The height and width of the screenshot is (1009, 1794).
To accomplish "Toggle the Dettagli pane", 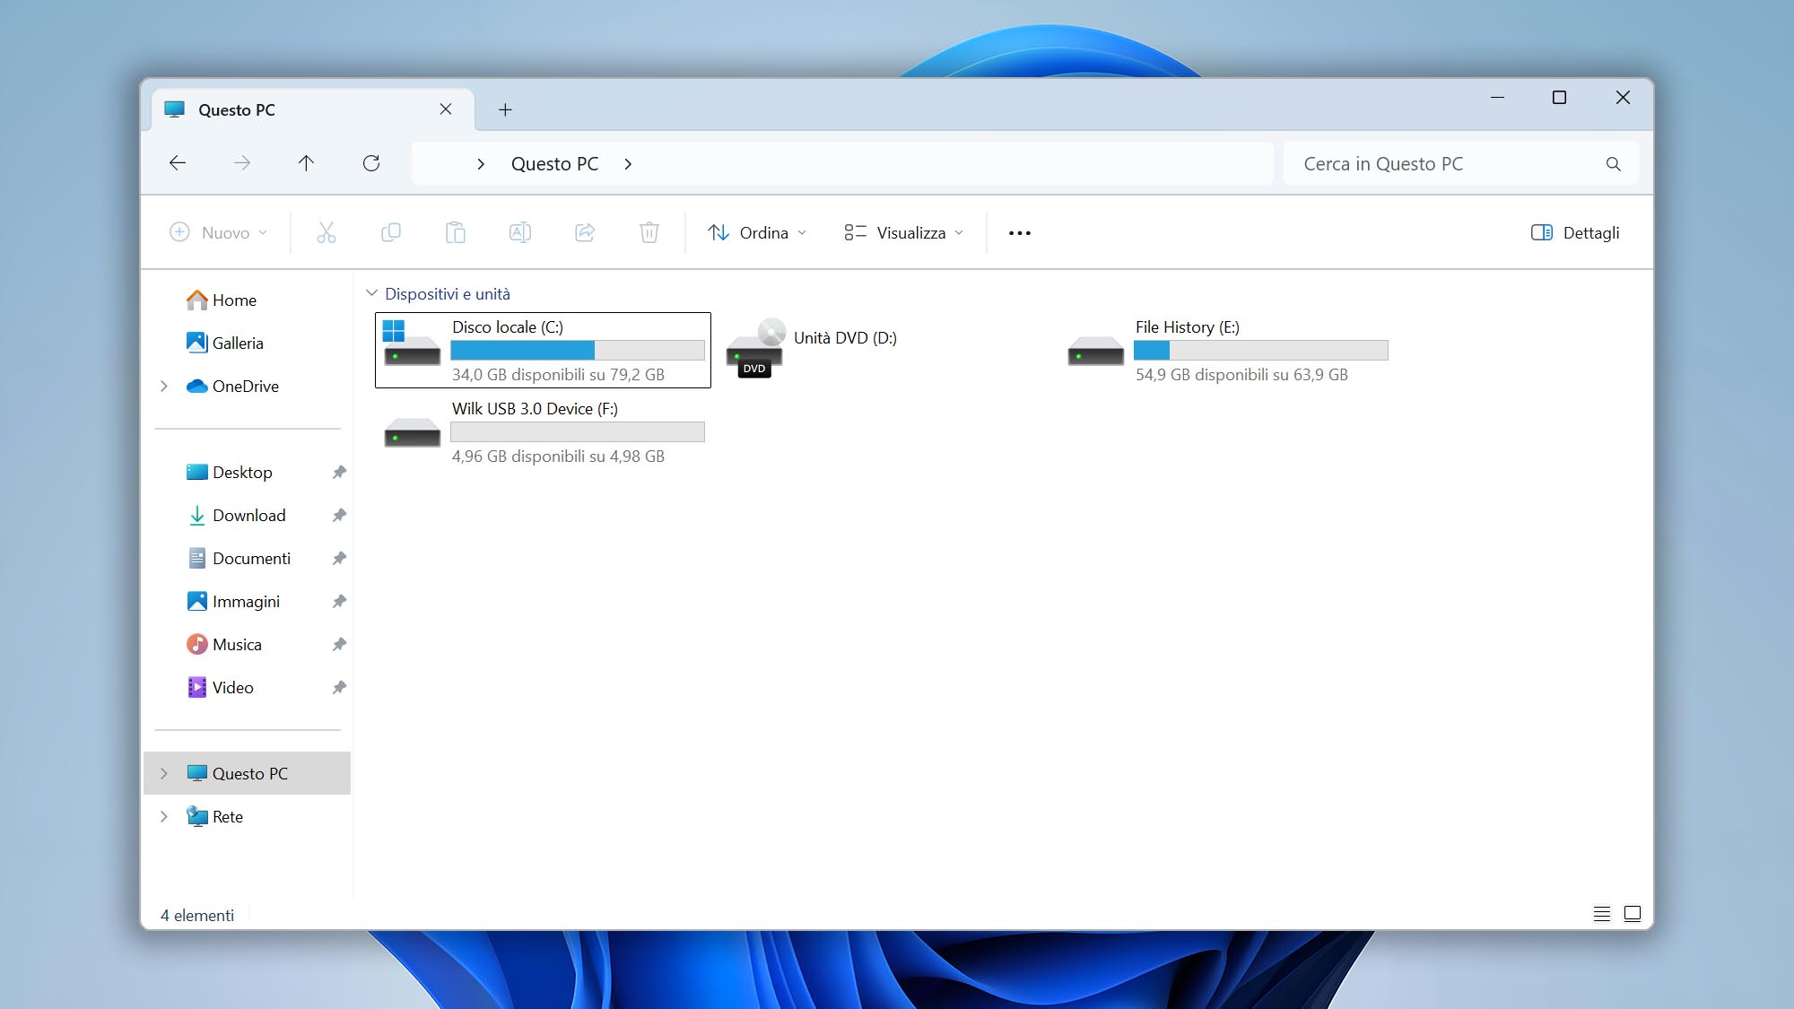I will [1575, 233].
